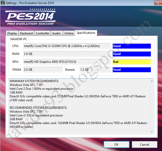Click the 'CPU:' label
Viewport: 162px width, 151px height.
click(15, 46)
